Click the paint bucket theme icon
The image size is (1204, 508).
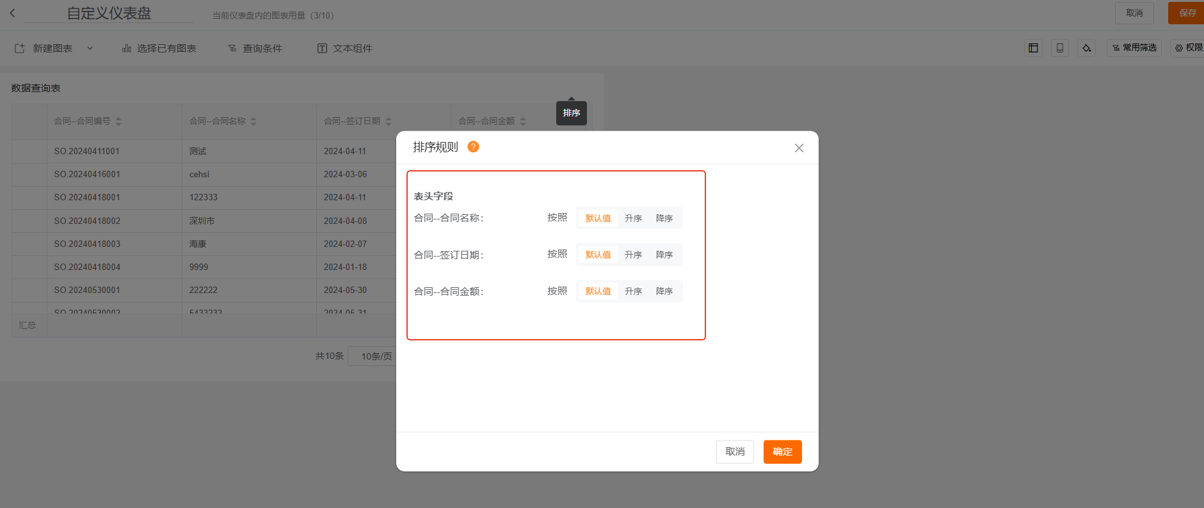click(x=1086, y=48)
